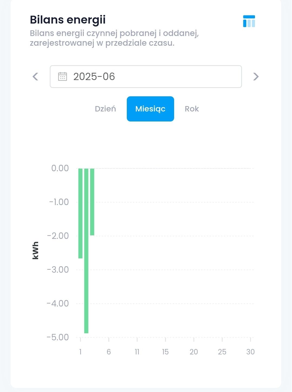Click x-axis label 15

point(165,352)
